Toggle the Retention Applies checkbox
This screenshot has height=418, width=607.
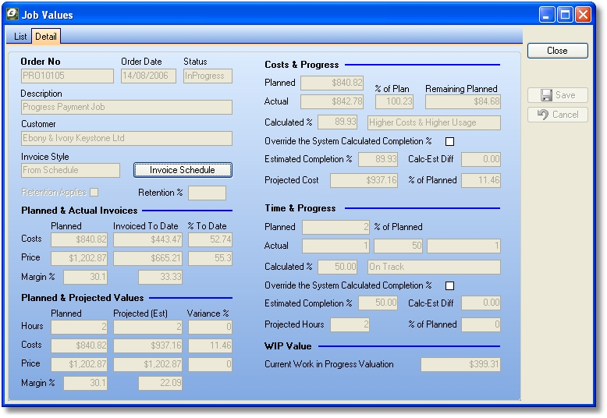pos(94,193)
